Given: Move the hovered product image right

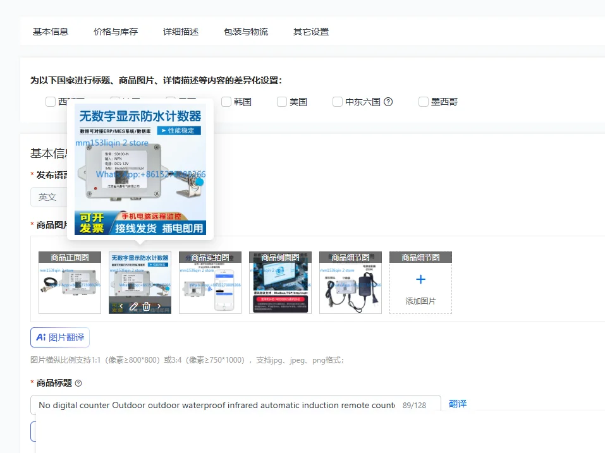Looking at the screenshot, I should coord(159,306).
